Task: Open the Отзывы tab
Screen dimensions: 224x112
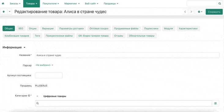Action: [119, 36]
